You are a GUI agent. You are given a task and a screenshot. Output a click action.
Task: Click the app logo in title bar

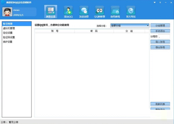pyautogui.click(x=3, y=2)
